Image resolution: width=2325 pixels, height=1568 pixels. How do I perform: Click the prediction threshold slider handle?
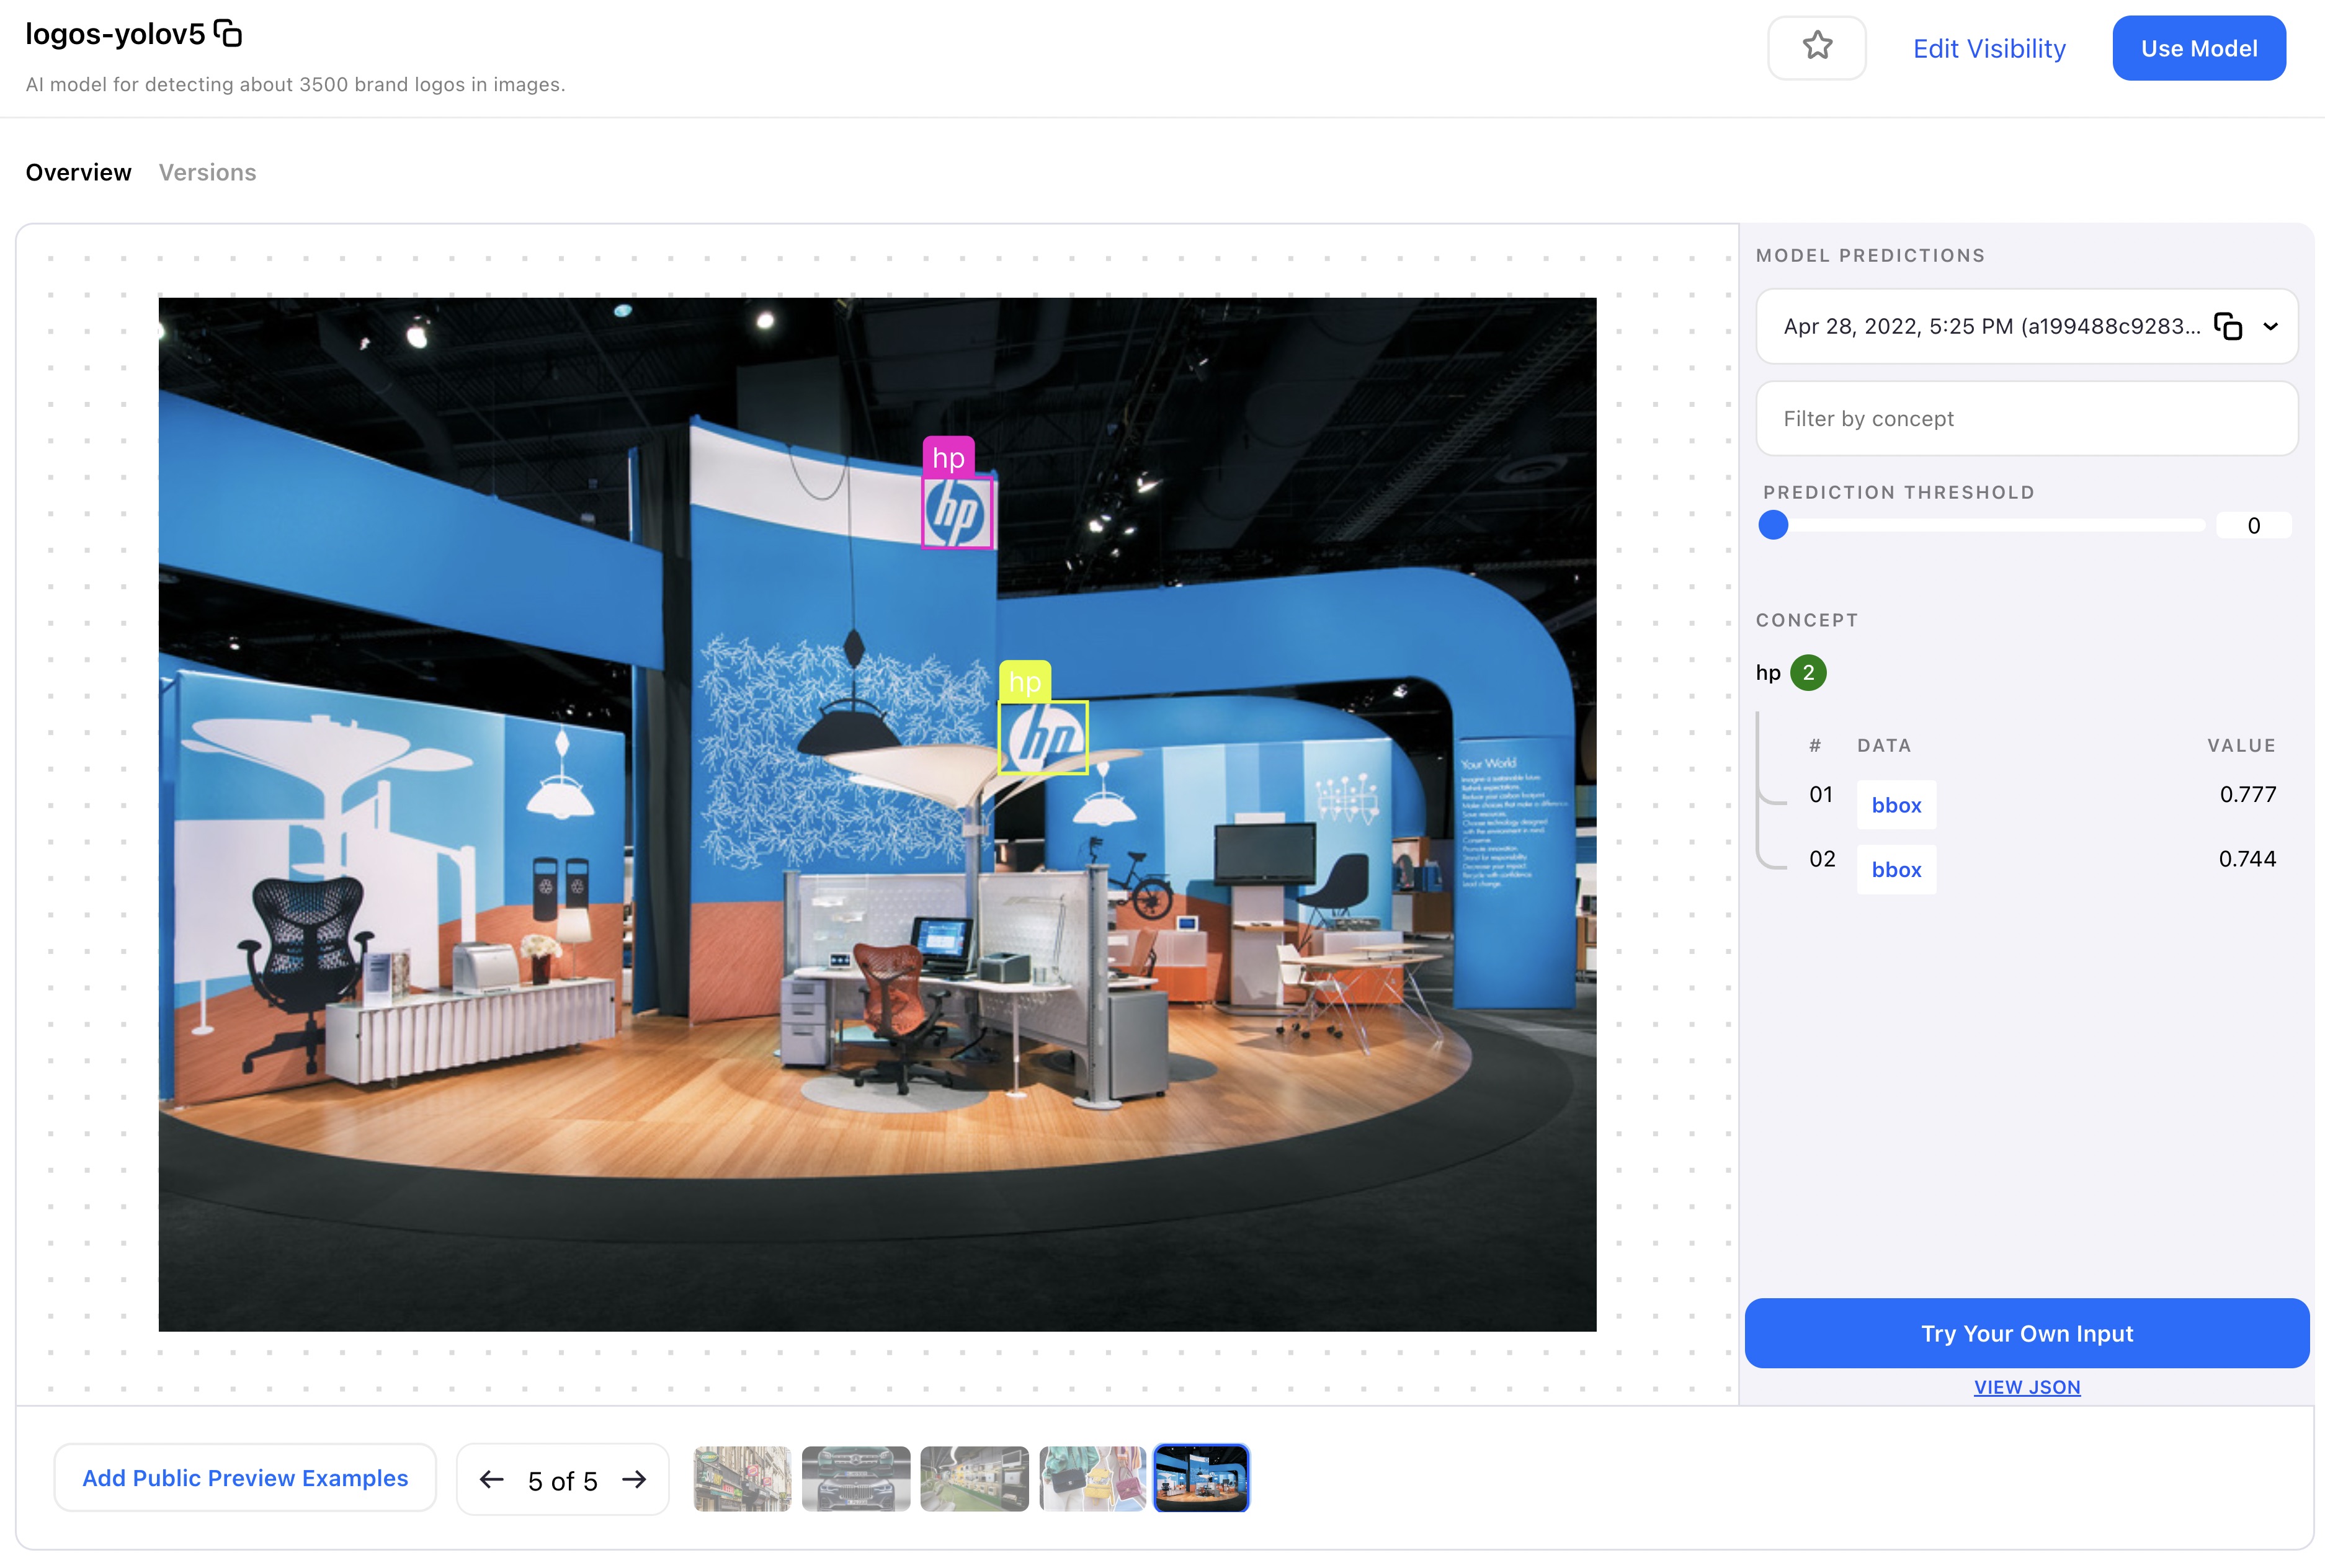pyautogui.click(x=1773, y=525)
